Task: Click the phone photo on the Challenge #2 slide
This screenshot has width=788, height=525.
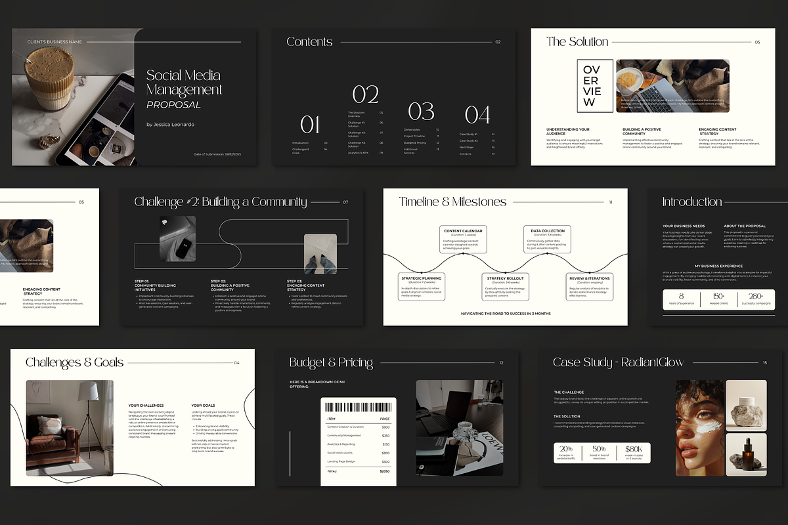Action: pyautogui.click(x=177, y=240)
